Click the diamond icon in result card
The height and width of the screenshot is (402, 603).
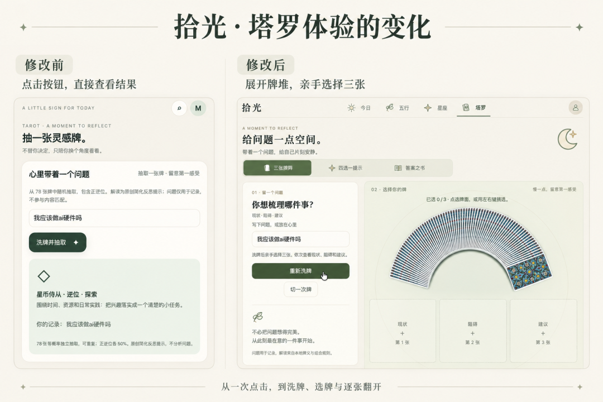44,276
